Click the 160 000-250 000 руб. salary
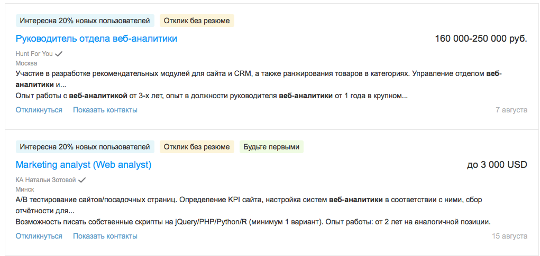This screenshot has width=540, height=256. click(481, 39)
